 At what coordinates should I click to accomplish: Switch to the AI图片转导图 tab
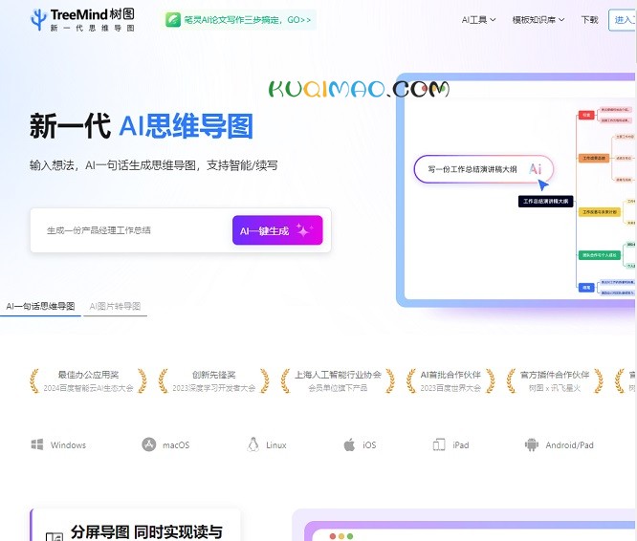pyautogui.click(x=115, y=307)
